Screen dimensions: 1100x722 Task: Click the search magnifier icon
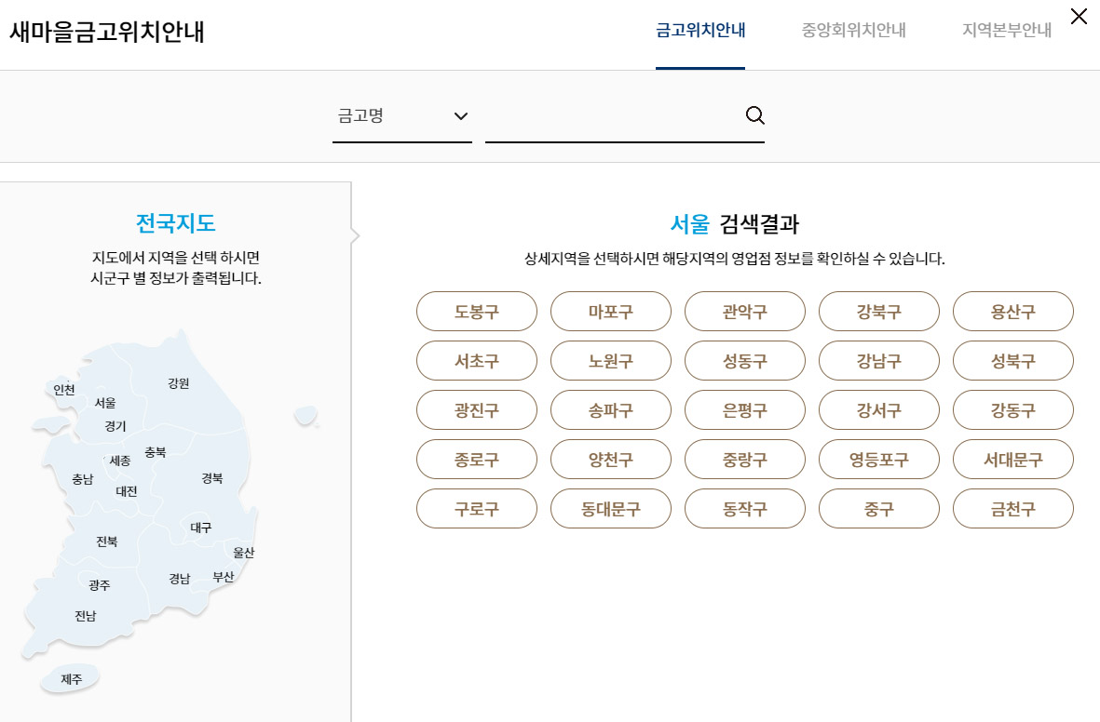click(x=754, y=114)
